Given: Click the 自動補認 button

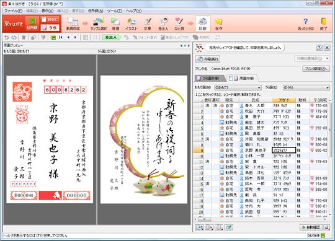Looking at the screenshot, I should (311, 227).
